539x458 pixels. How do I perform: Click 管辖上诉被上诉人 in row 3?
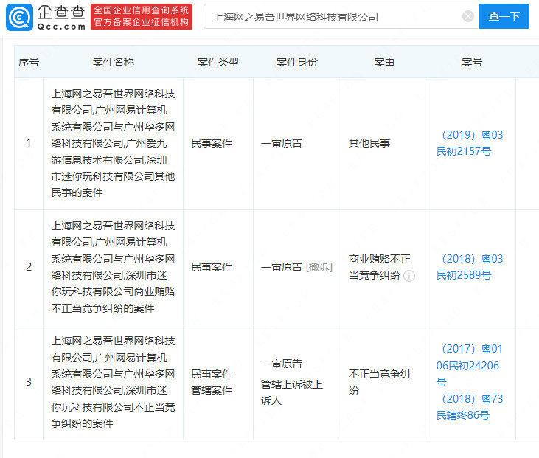(292, 392)
